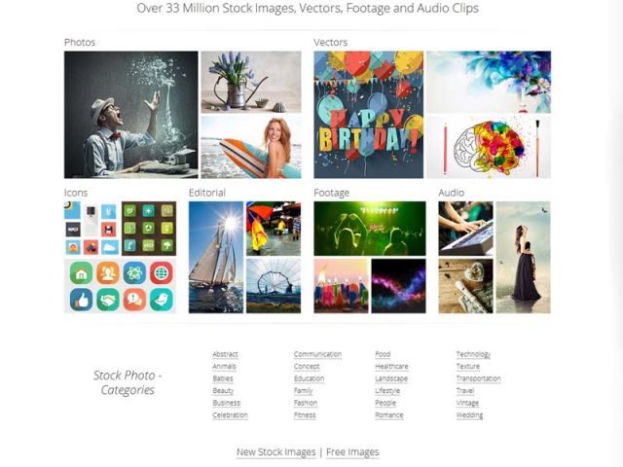Open the Healthcare category link
623x467 pixels.
[x=391, y=367]
